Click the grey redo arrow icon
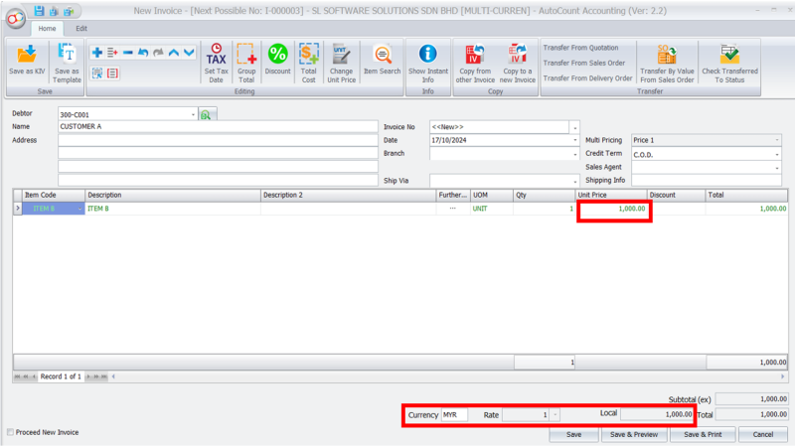This screenshot has width=795, height=447. 158,53
